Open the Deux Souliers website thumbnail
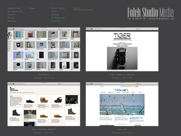 [x=44, y=104]
